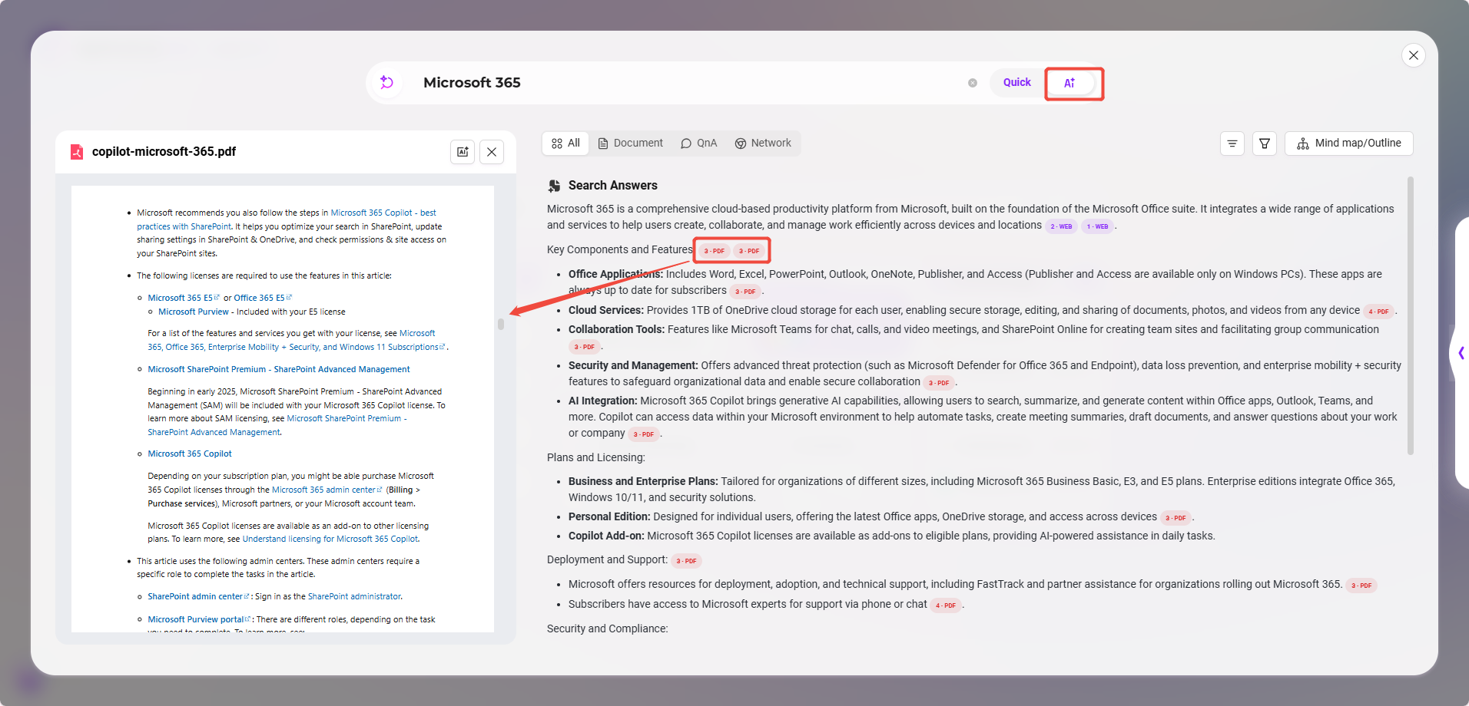Switch to Quick search mode
Screen dimensions: 1469x706
[x=1016, y=82]
